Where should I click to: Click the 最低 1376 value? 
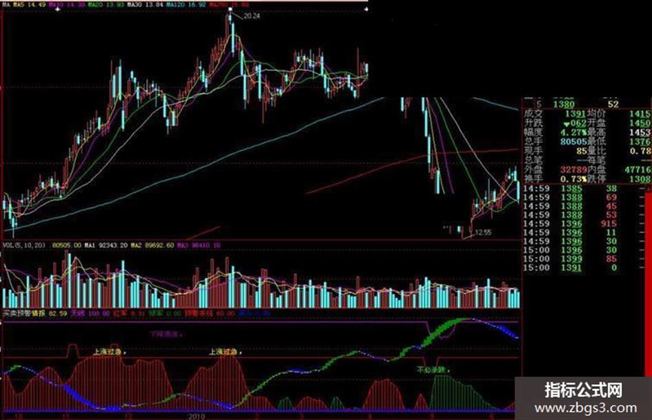coord(640,142)
